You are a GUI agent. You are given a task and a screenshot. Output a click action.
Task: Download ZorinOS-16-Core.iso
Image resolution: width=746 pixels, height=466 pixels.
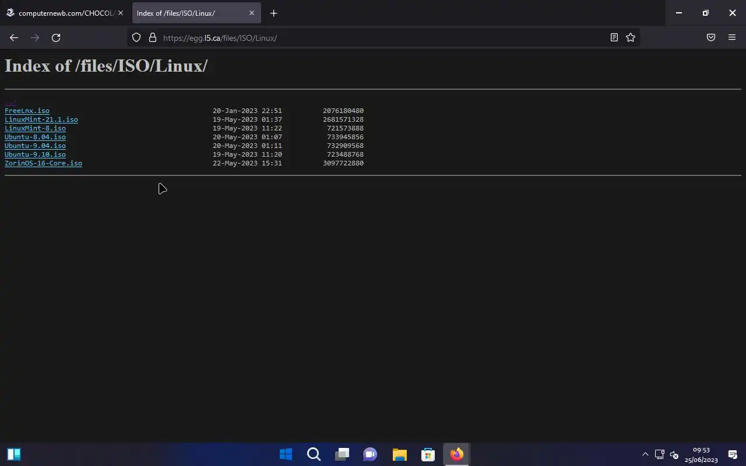(x=43, y=163)
